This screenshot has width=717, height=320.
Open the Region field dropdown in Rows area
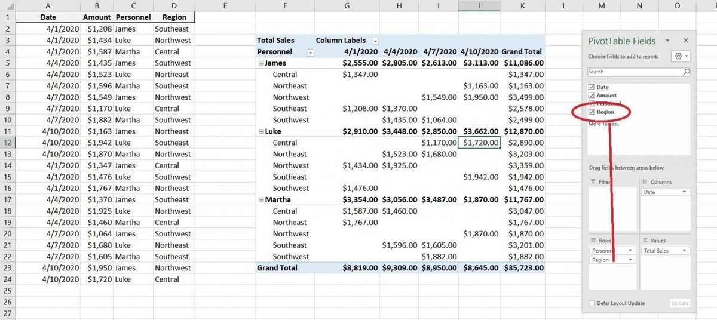click(630, 260)
